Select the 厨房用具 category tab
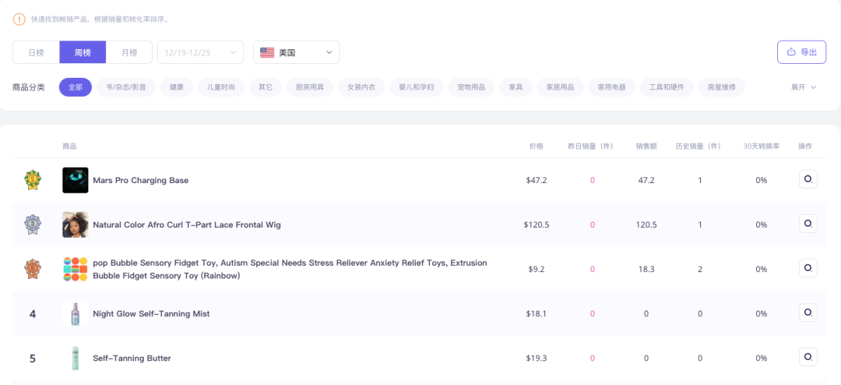This screenshot has width=841, height=385. pos(309,87)
